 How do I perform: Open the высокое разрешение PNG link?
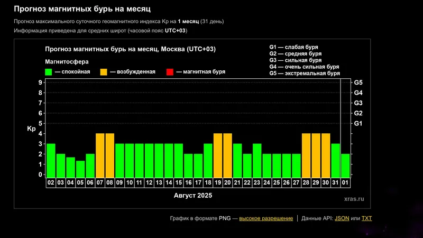click(x=266, y=218)
